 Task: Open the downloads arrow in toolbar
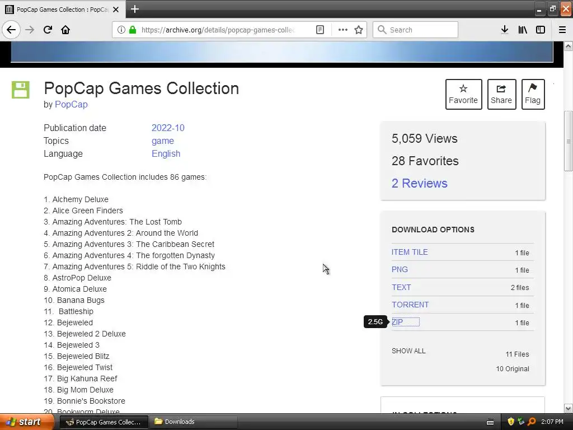pyautogui.click(x=505, y=30)
